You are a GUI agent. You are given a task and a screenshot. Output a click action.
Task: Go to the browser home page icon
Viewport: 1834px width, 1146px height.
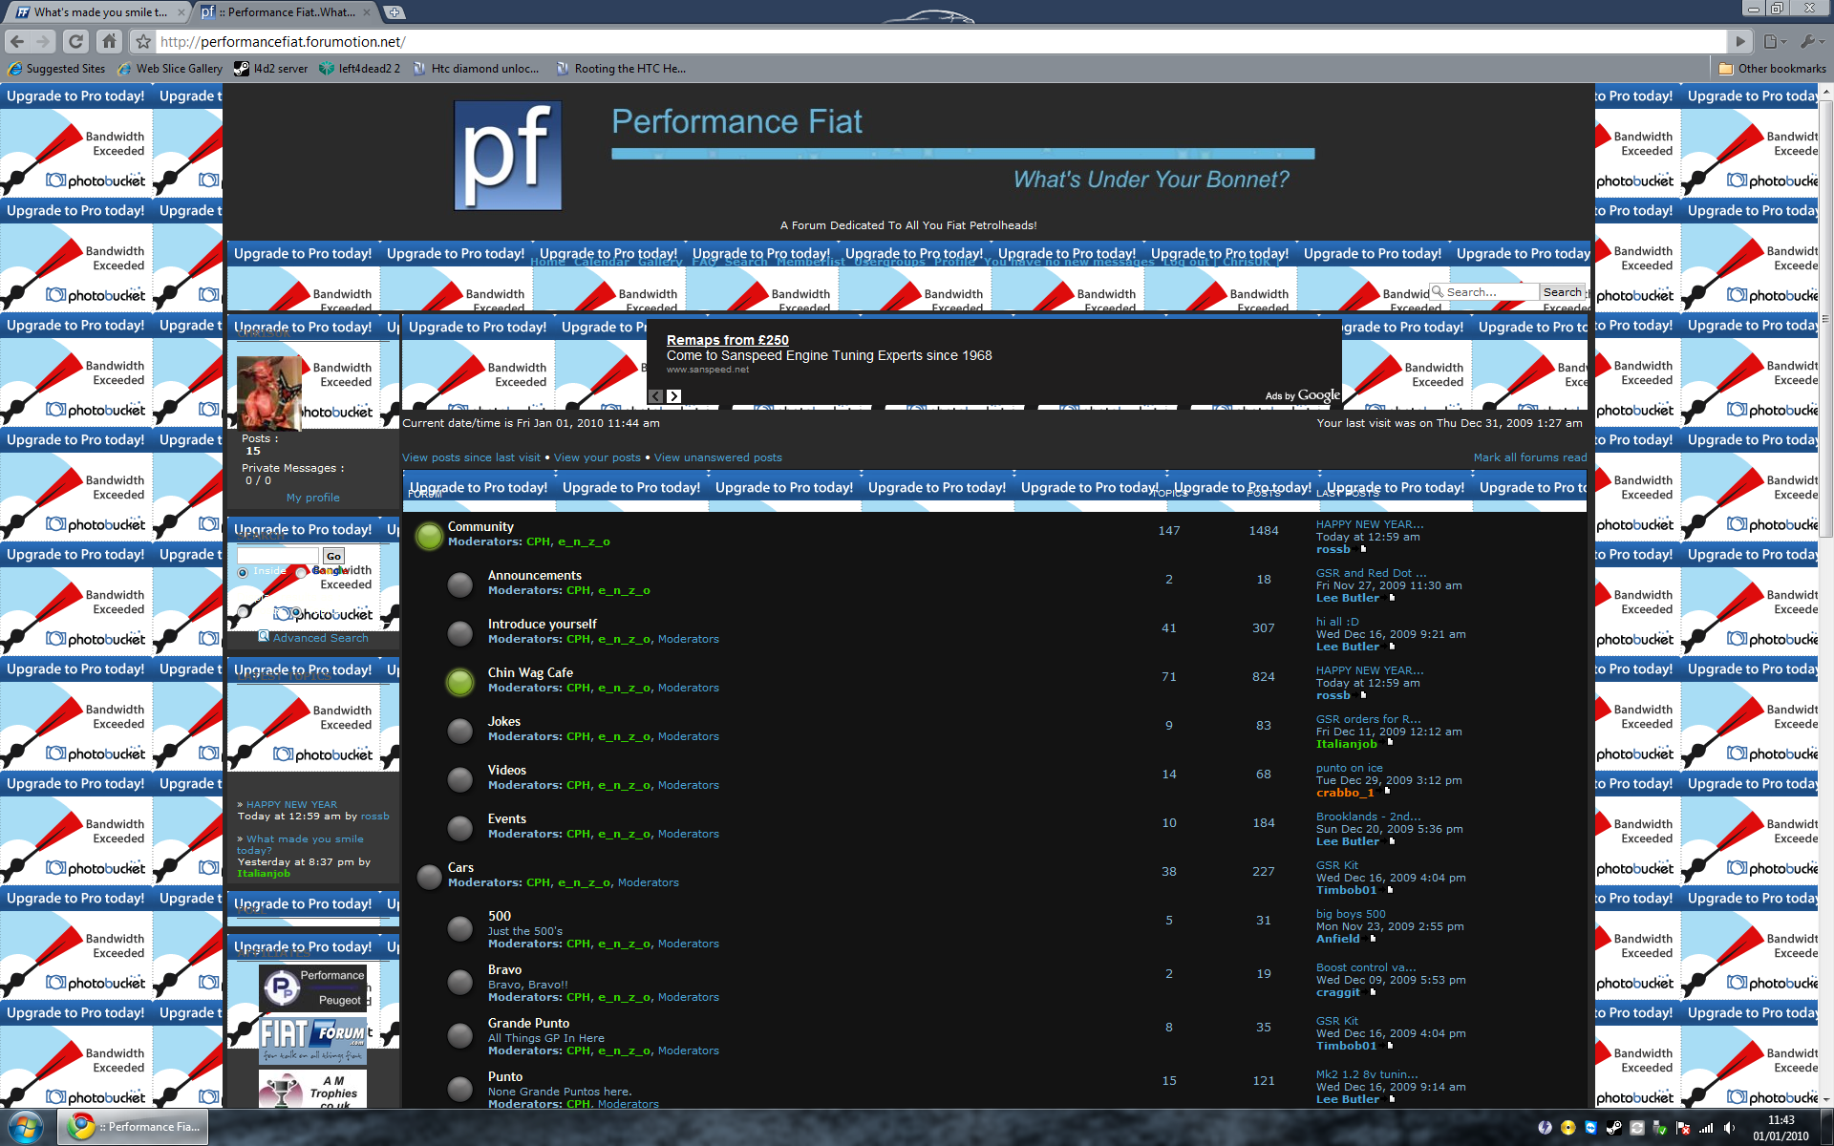click(110, 41)
